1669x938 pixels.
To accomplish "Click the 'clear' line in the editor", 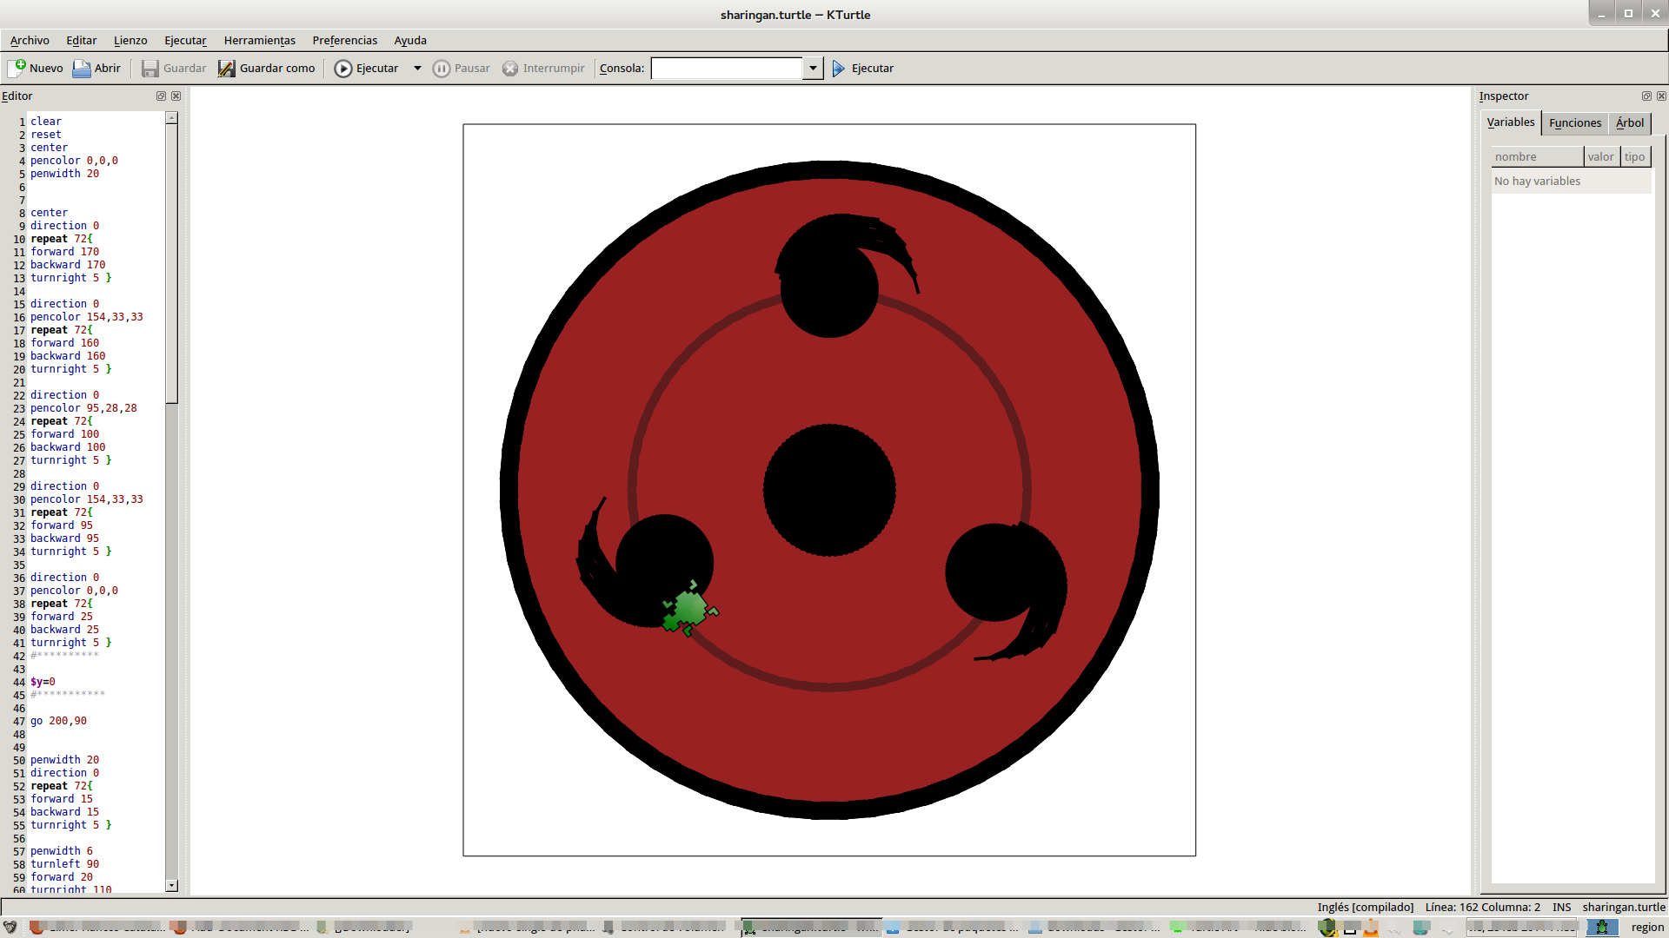I will click(45, 122).
